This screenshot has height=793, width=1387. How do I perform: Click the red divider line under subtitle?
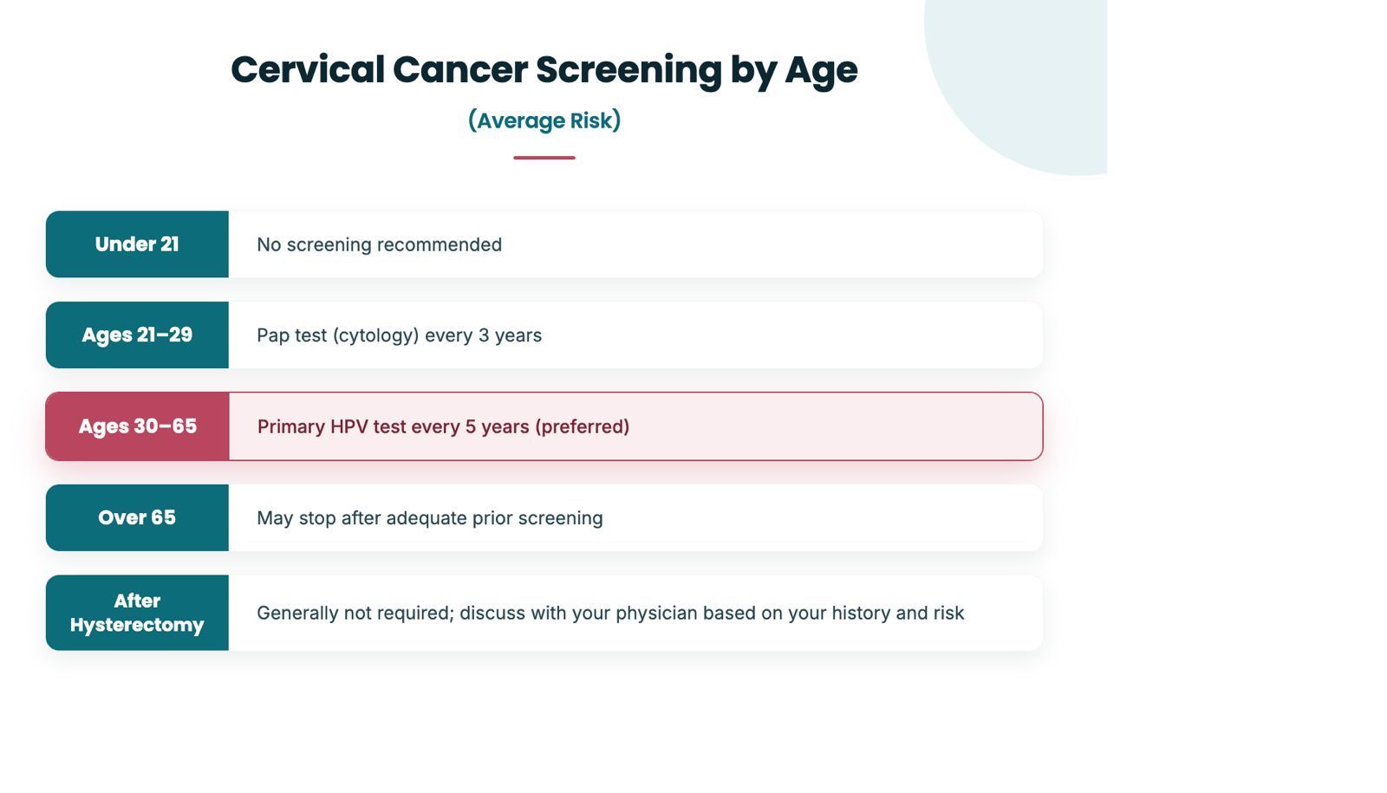click(x=544, y=158)
